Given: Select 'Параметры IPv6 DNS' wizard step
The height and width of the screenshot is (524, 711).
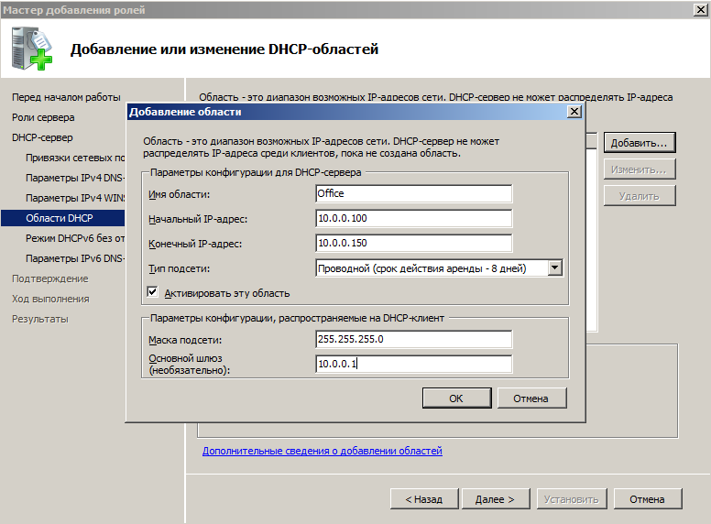Looking at the screenshot, I should pos(75,258).
